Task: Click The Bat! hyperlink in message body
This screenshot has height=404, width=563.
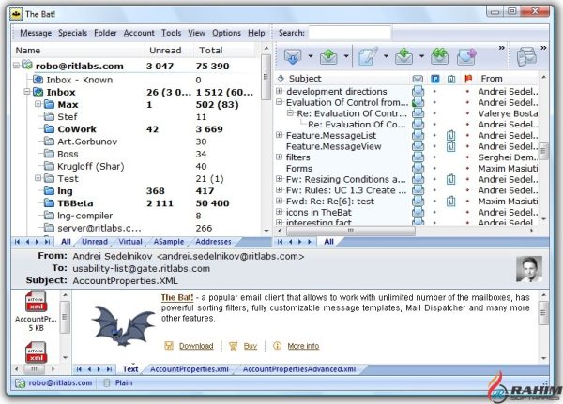Action: pos(177,297)
